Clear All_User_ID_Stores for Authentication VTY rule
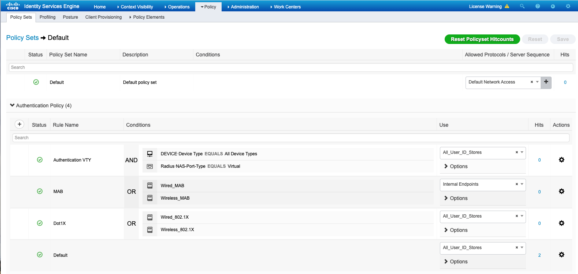 coord(517,152)
